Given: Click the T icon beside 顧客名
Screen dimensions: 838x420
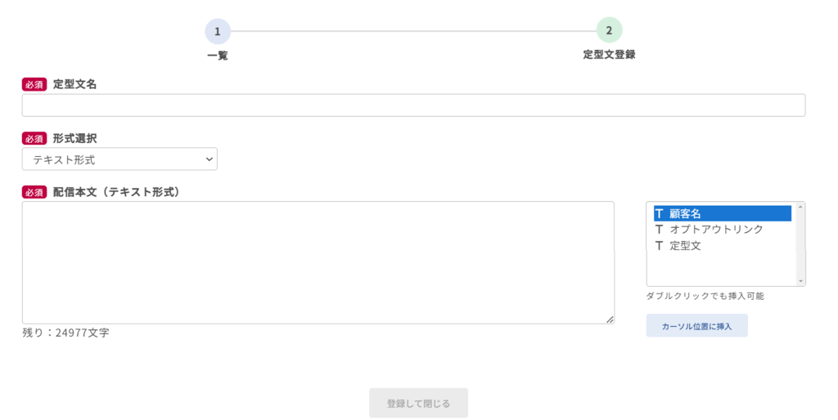Looking at the screenshot, I should (x=659, y=213).
